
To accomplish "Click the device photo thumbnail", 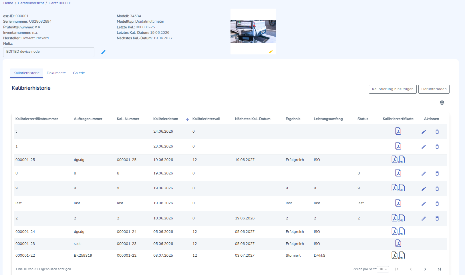I will (253, 32).
